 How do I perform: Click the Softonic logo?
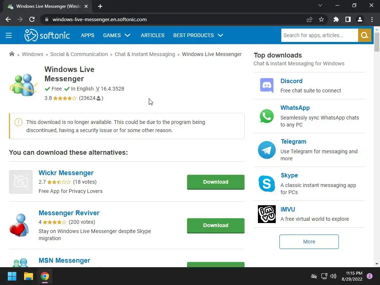[47, 35]
